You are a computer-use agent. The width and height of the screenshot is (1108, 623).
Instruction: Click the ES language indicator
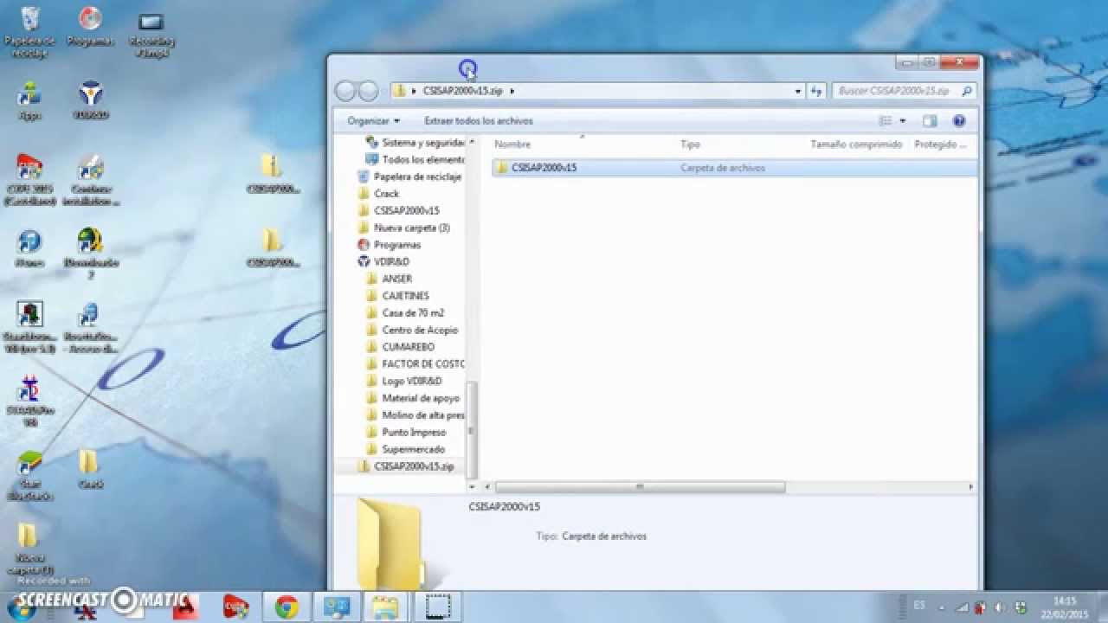[919, 604]
